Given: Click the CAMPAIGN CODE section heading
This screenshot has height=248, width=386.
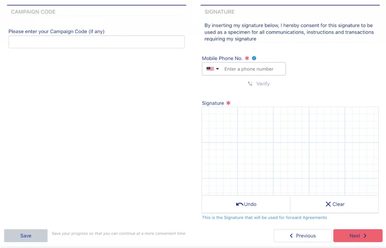Looking at the screenshot, I should point(33,12).
